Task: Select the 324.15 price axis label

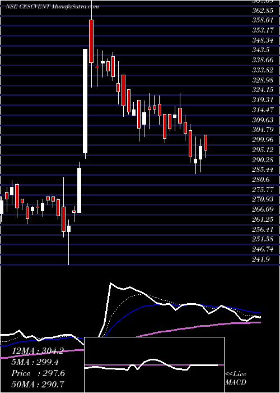Action: (263, 90)
